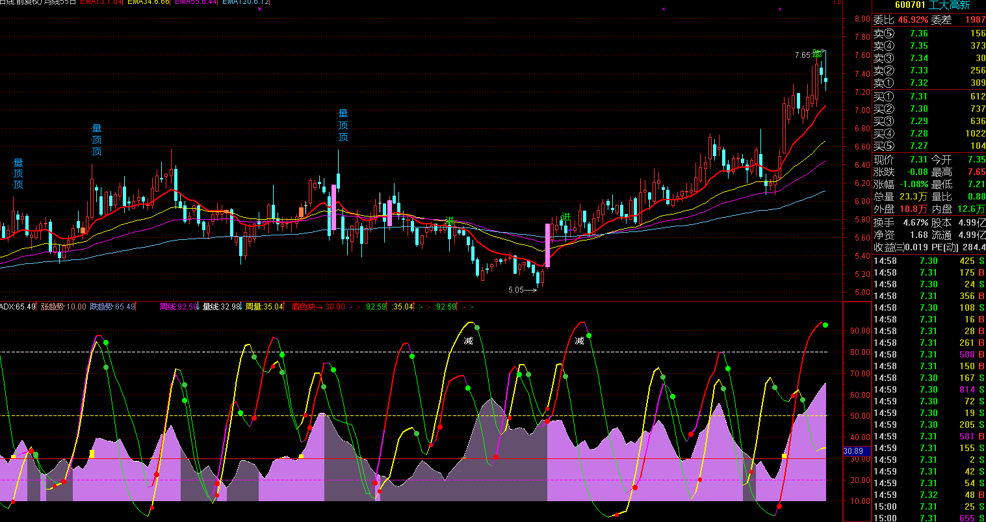
Task: Click the 卖④ ask price 7.35
Action: pos(919,46)
